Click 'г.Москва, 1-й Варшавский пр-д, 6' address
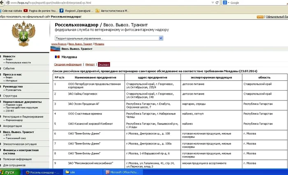 148,153
